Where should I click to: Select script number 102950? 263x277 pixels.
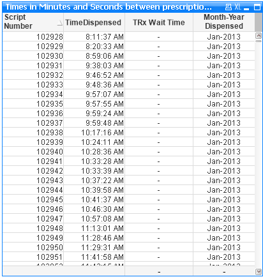(x=50, y=248)
